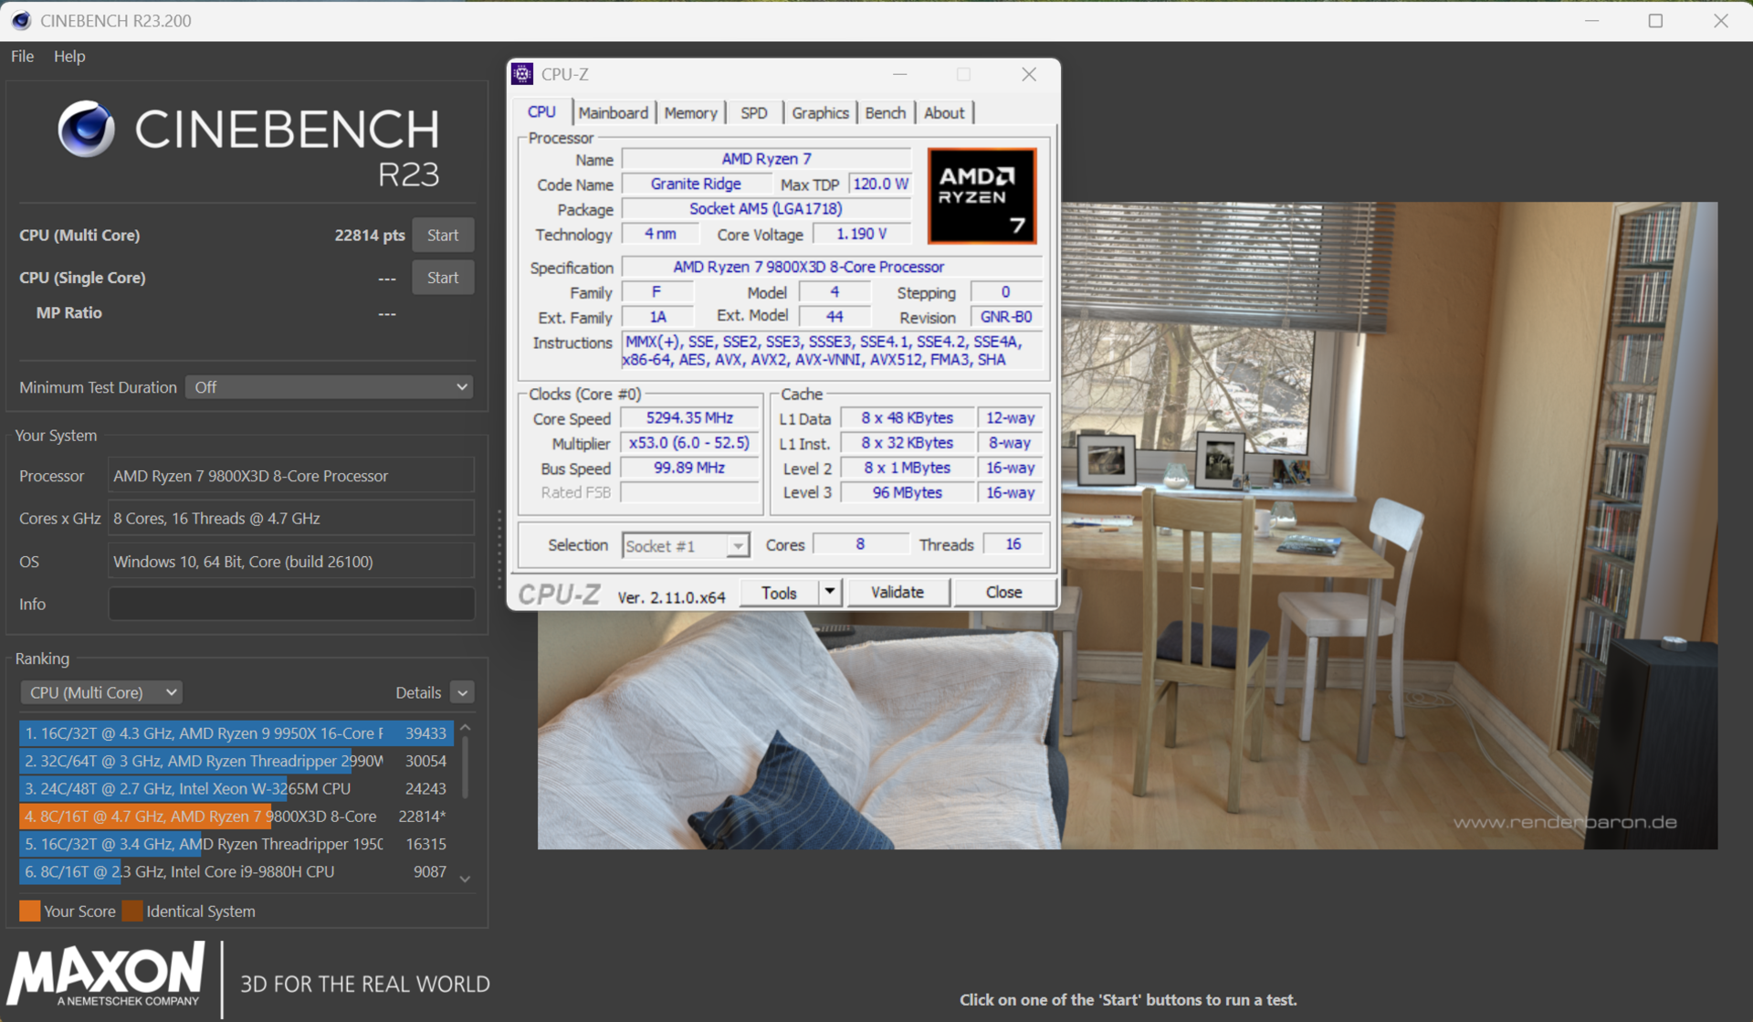Expand the ranking Details dropdown

coord(462,692)
